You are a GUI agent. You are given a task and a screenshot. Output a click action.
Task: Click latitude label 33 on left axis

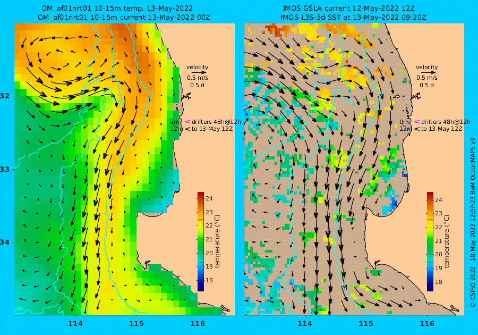click(5, 169)
